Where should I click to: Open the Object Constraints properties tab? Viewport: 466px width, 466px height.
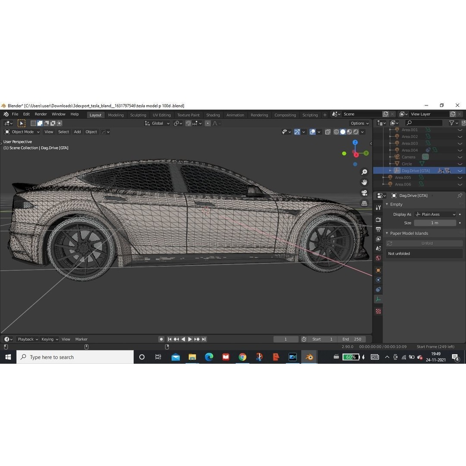click(x=378, y=289)
